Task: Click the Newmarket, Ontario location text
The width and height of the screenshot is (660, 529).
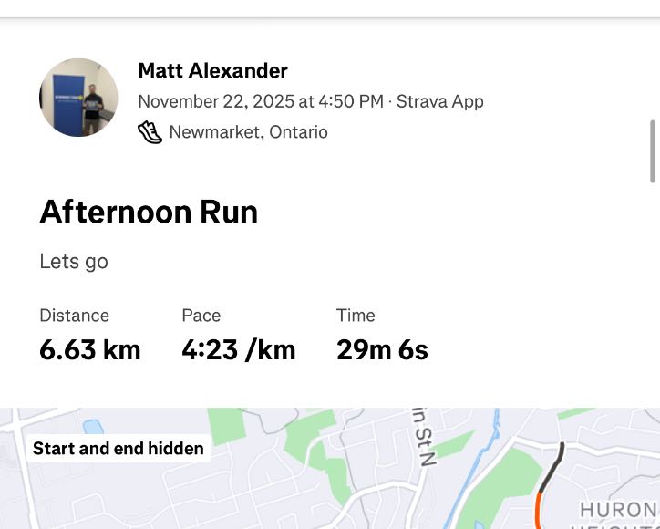Action: click(x=248, y=132)
